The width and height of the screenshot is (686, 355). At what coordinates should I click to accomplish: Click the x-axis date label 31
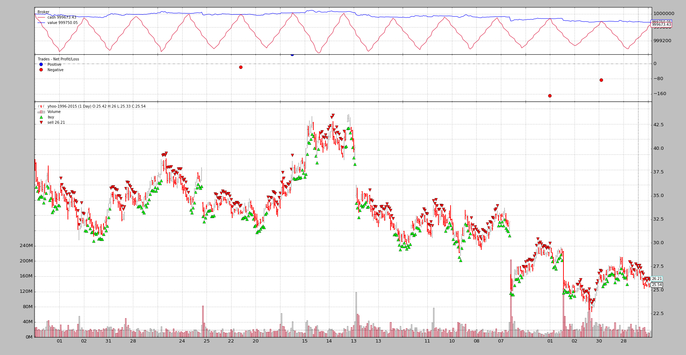pos(108,341)
